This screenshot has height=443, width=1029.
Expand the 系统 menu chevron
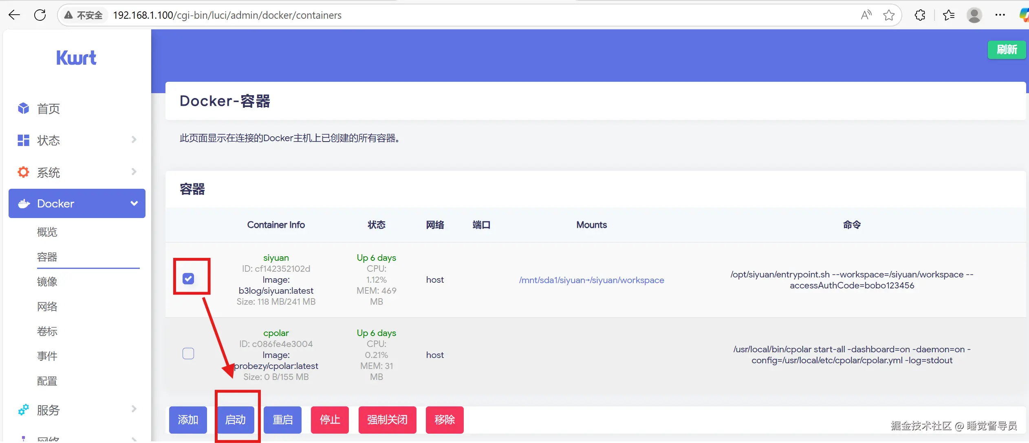(x=134, y=172)
